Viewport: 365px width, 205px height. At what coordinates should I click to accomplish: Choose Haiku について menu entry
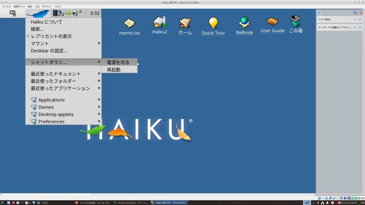(63, 22)
